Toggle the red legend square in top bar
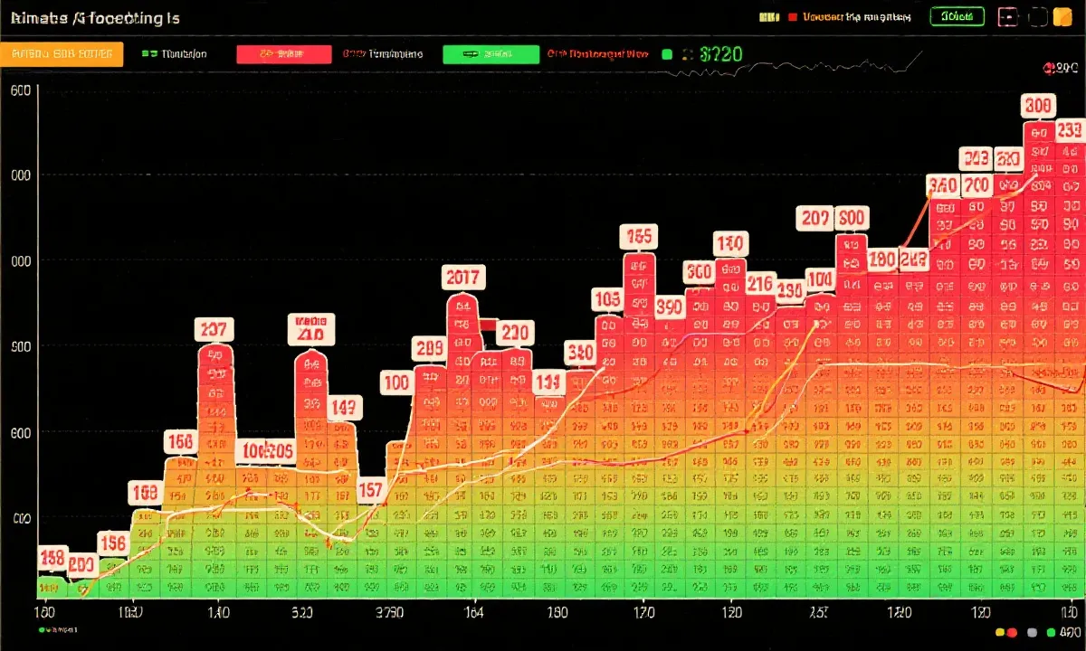This screenshot has width=1086, height=651. 794,17
